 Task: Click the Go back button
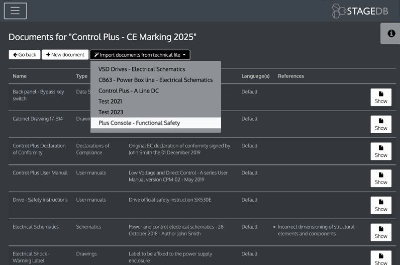(24, 55)
